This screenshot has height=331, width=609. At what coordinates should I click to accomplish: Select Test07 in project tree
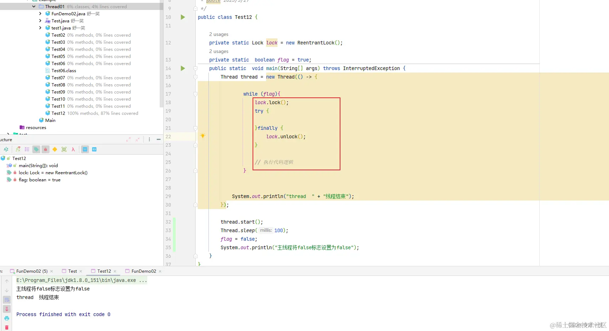(58, 78)
